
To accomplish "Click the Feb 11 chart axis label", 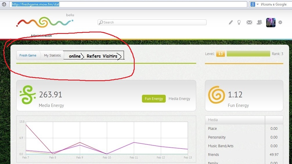I will click(134, 158).
